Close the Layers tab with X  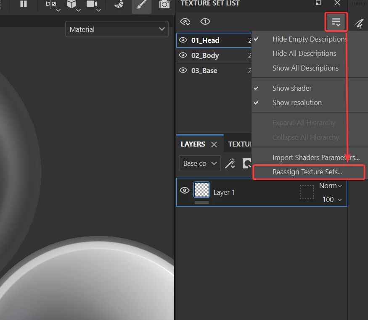[x=214, y=144]
